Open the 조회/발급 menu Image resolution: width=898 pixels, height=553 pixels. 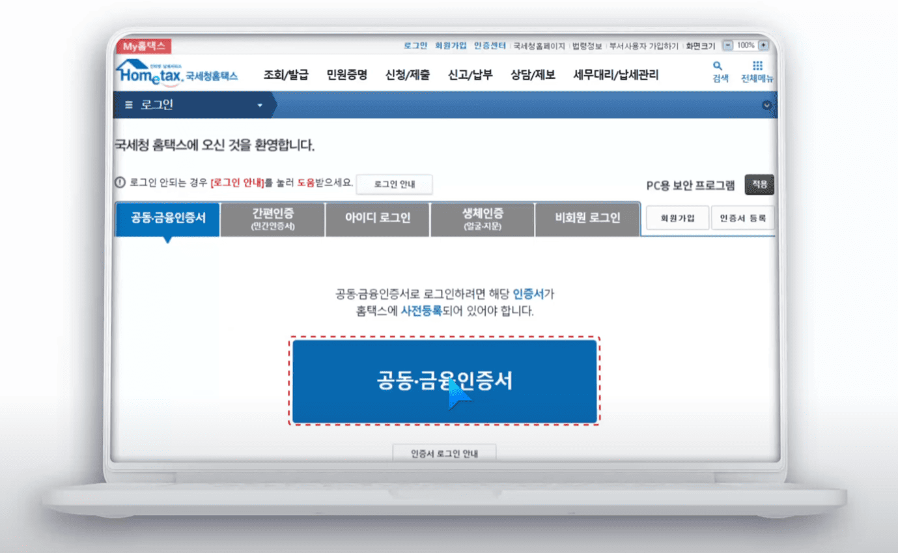click(287, 75)
